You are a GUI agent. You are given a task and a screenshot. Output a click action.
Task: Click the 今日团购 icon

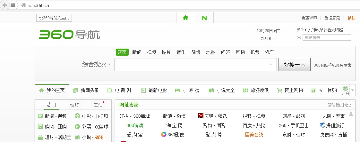(313, 90)
